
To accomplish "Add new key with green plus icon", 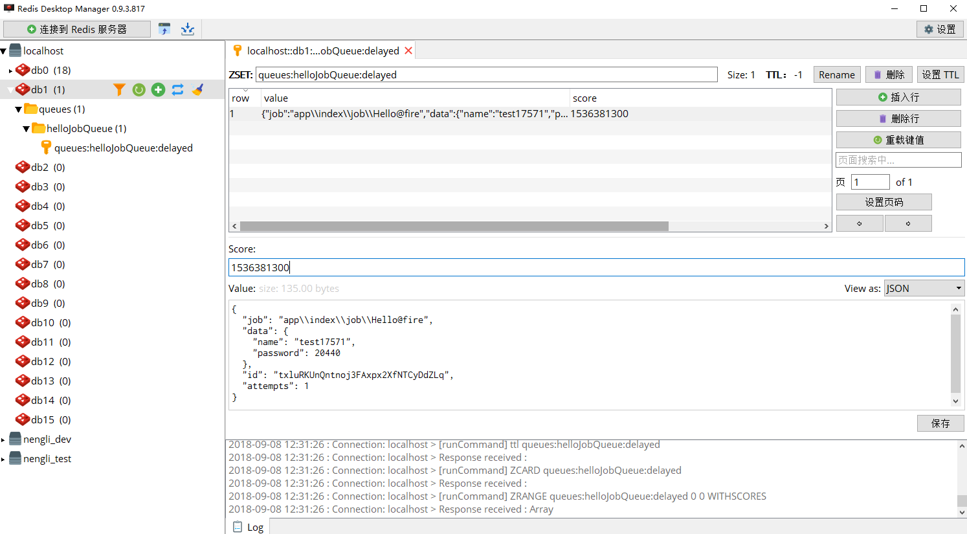I will point(158,89).
